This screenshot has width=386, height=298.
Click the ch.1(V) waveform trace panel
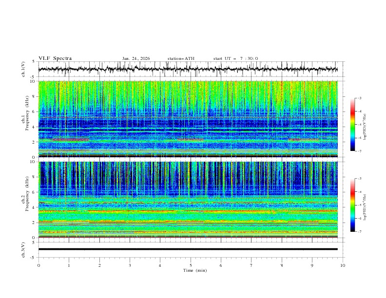tap(190, 69)
